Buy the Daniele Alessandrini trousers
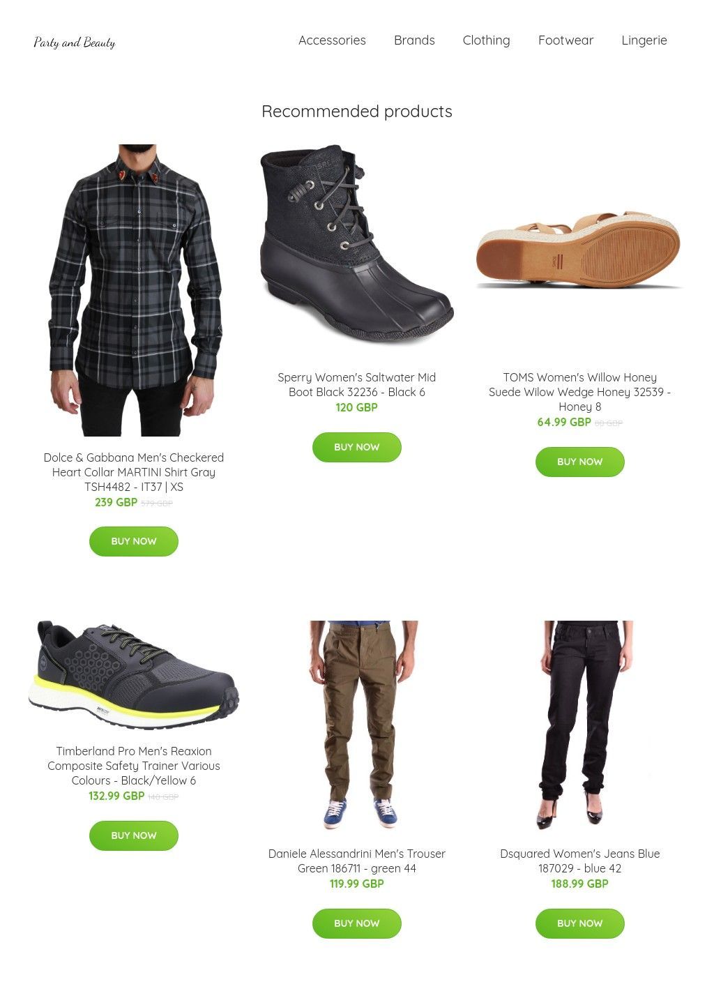 357,923
